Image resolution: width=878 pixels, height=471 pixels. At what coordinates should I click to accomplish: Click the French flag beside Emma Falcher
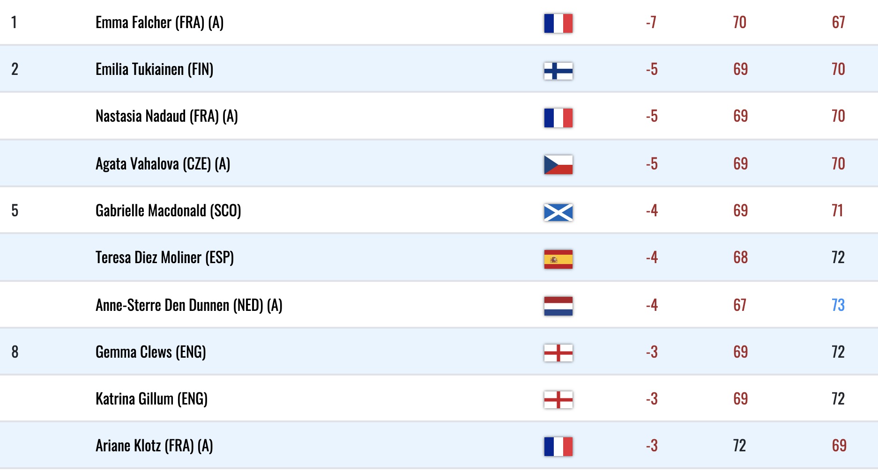[558, 23]
